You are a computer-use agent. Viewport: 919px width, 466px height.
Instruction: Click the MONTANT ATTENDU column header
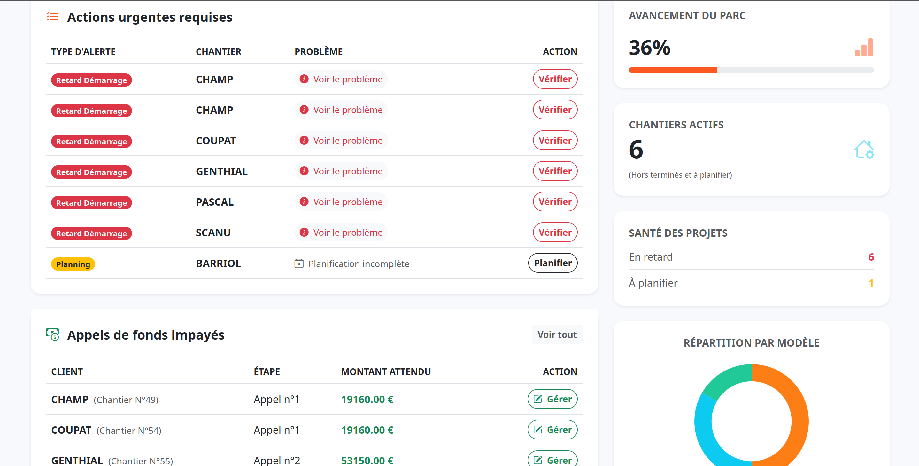[x=386, y=372]
